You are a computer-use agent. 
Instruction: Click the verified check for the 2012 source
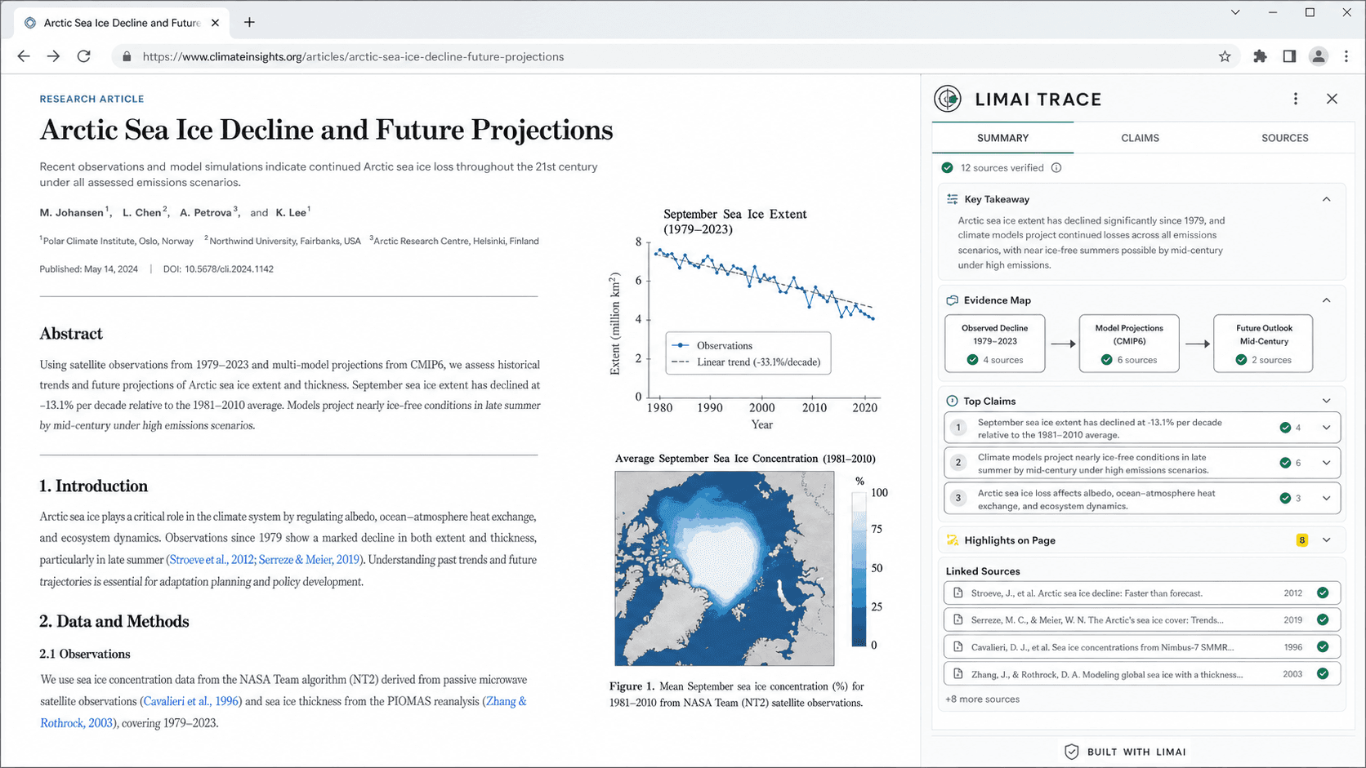[1323, 593]
